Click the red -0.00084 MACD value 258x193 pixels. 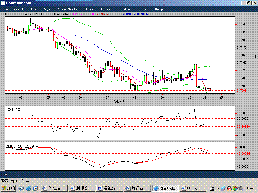[x=243, y=154]
